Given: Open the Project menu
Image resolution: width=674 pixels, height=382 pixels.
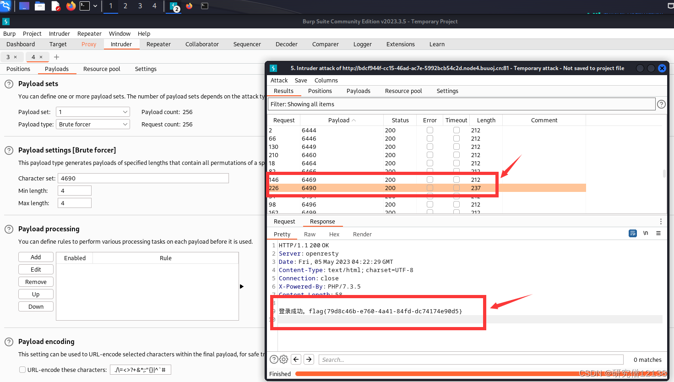Looking at the screenshot, I should click(32, 33).
